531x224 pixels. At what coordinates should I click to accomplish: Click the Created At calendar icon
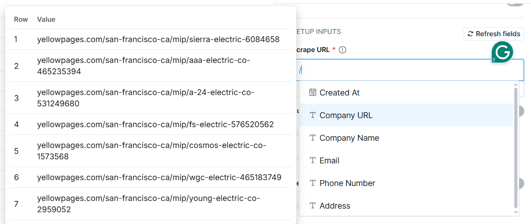313,92
